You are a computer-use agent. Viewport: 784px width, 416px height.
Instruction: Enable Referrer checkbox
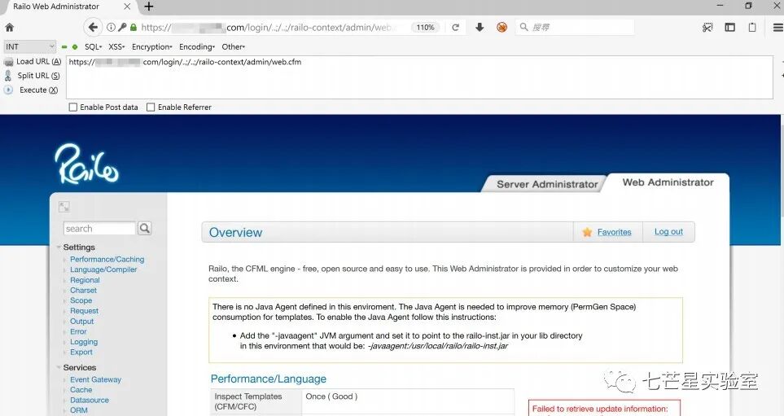click(x=151, y=107)
